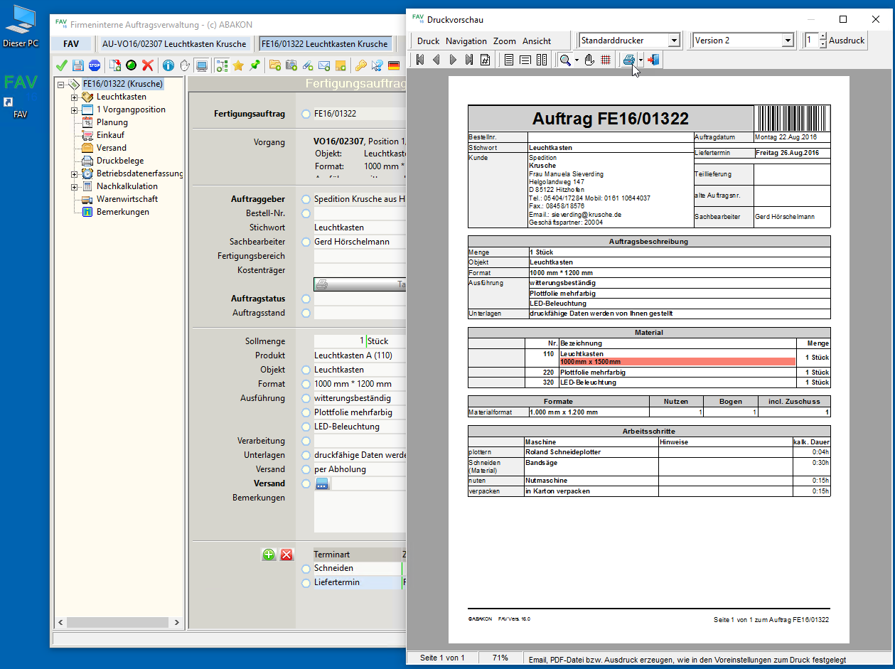Select Warenwirtschaft in the tree
The image size is (895, 669).
tap(127, 199)
